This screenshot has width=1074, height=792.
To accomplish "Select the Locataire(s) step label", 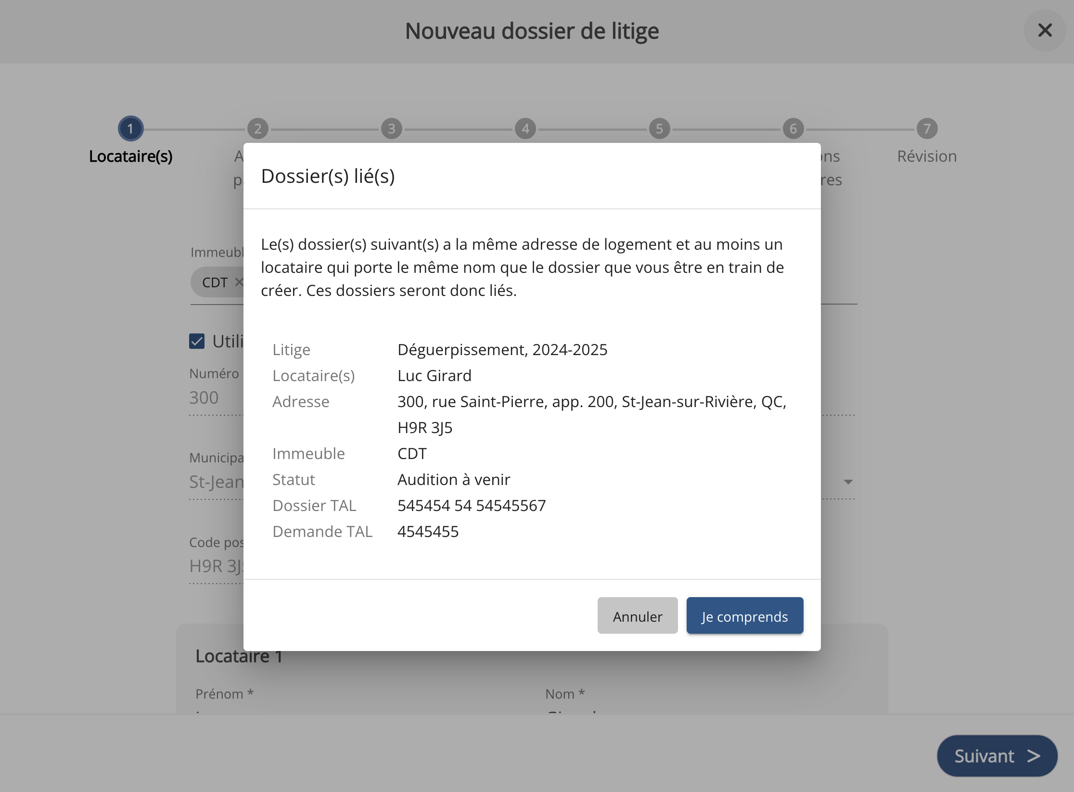I will point(130,156).
